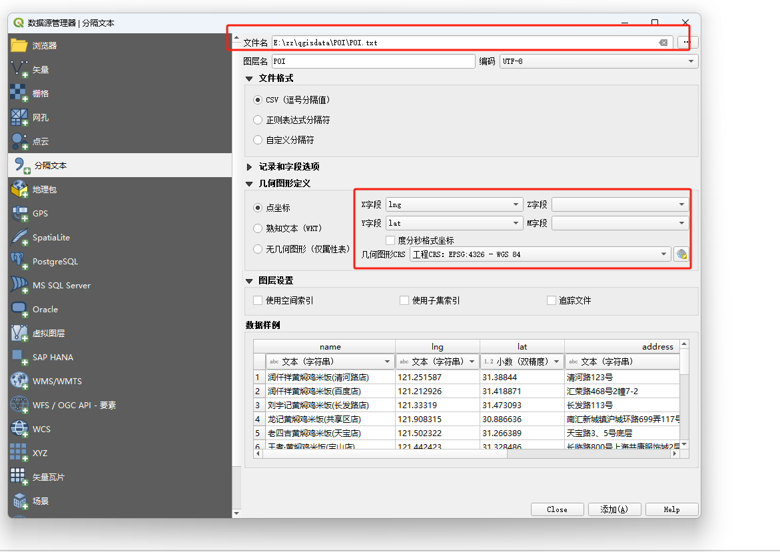Open the MS SQL Server icon
The image size is (780, 552).
(19, 285)
